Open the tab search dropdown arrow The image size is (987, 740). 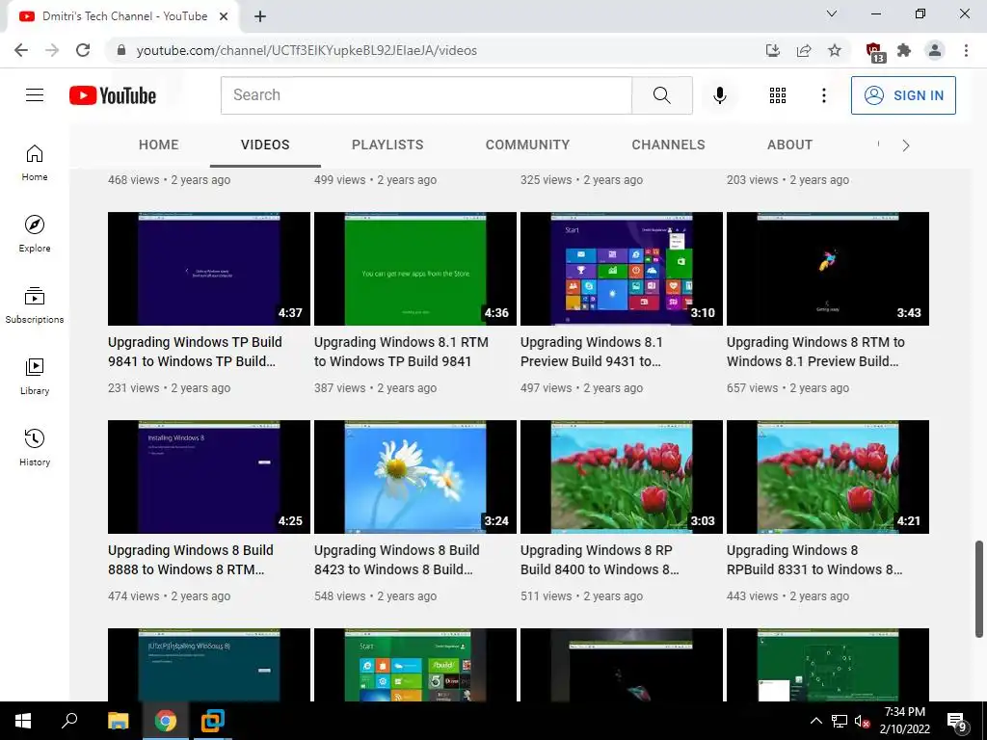(832, 13)
